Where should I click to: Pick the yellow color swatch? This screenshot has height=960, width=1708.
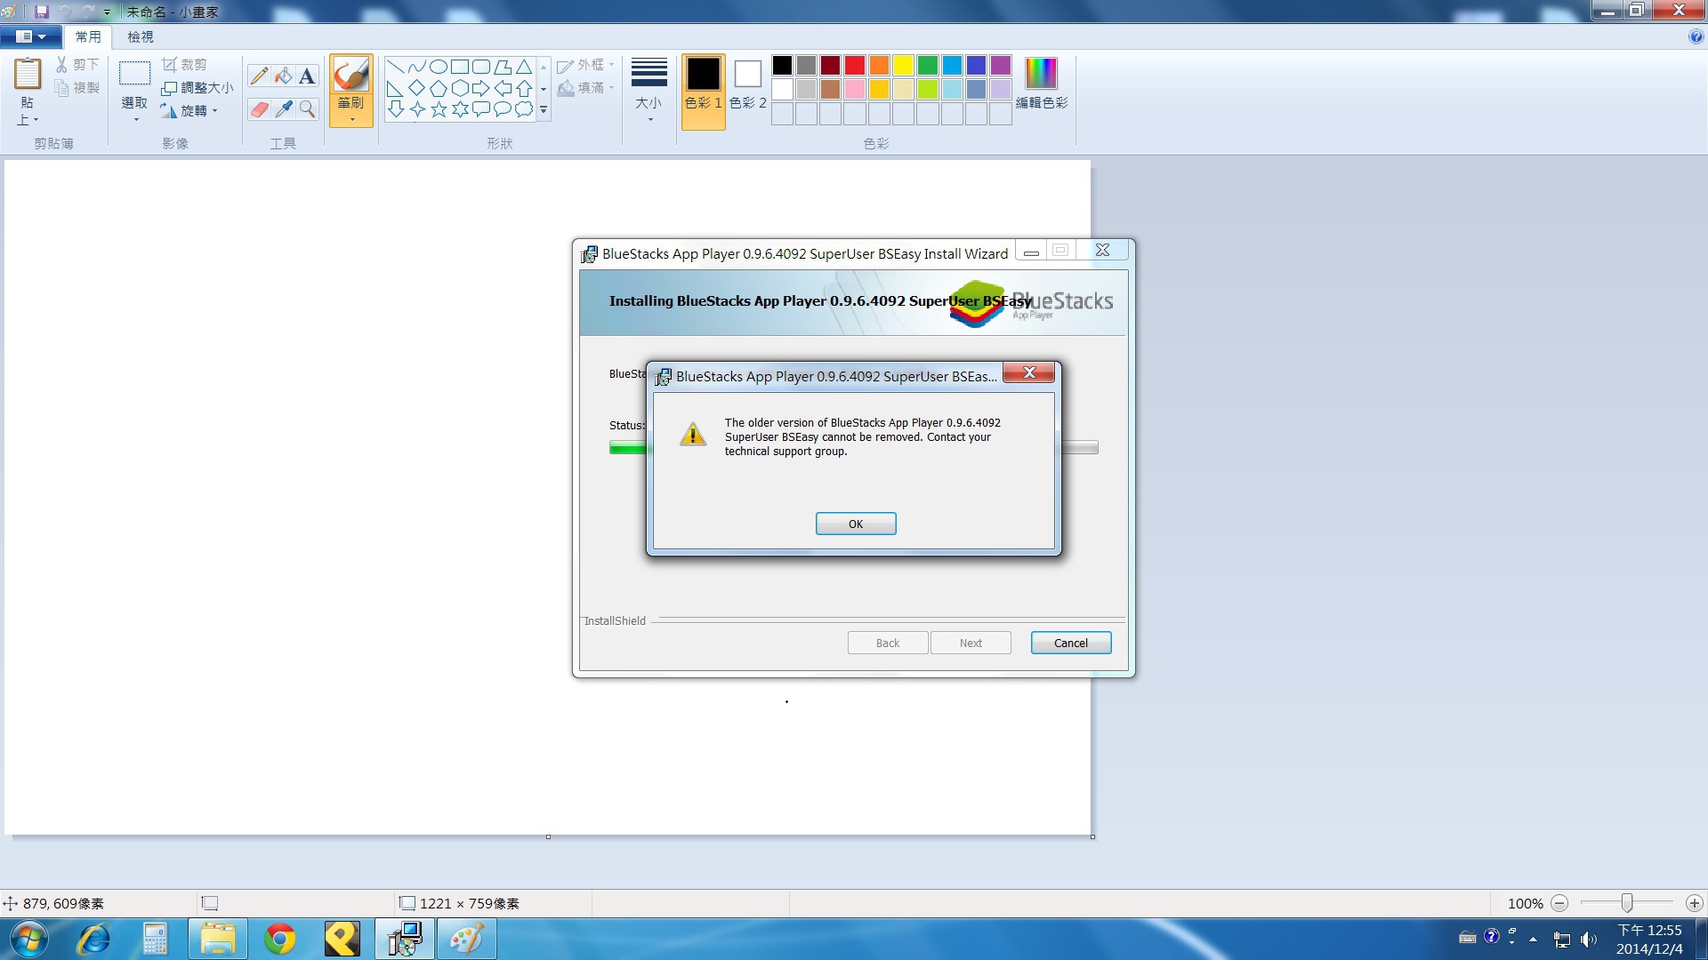coord(903,65)
